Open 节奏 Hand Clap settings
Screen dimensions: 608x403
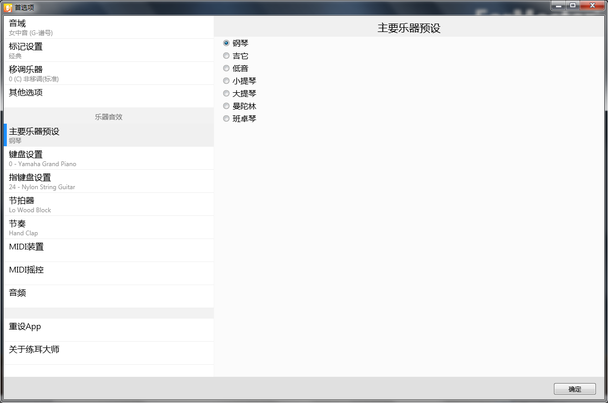click(x=109, y=227)
